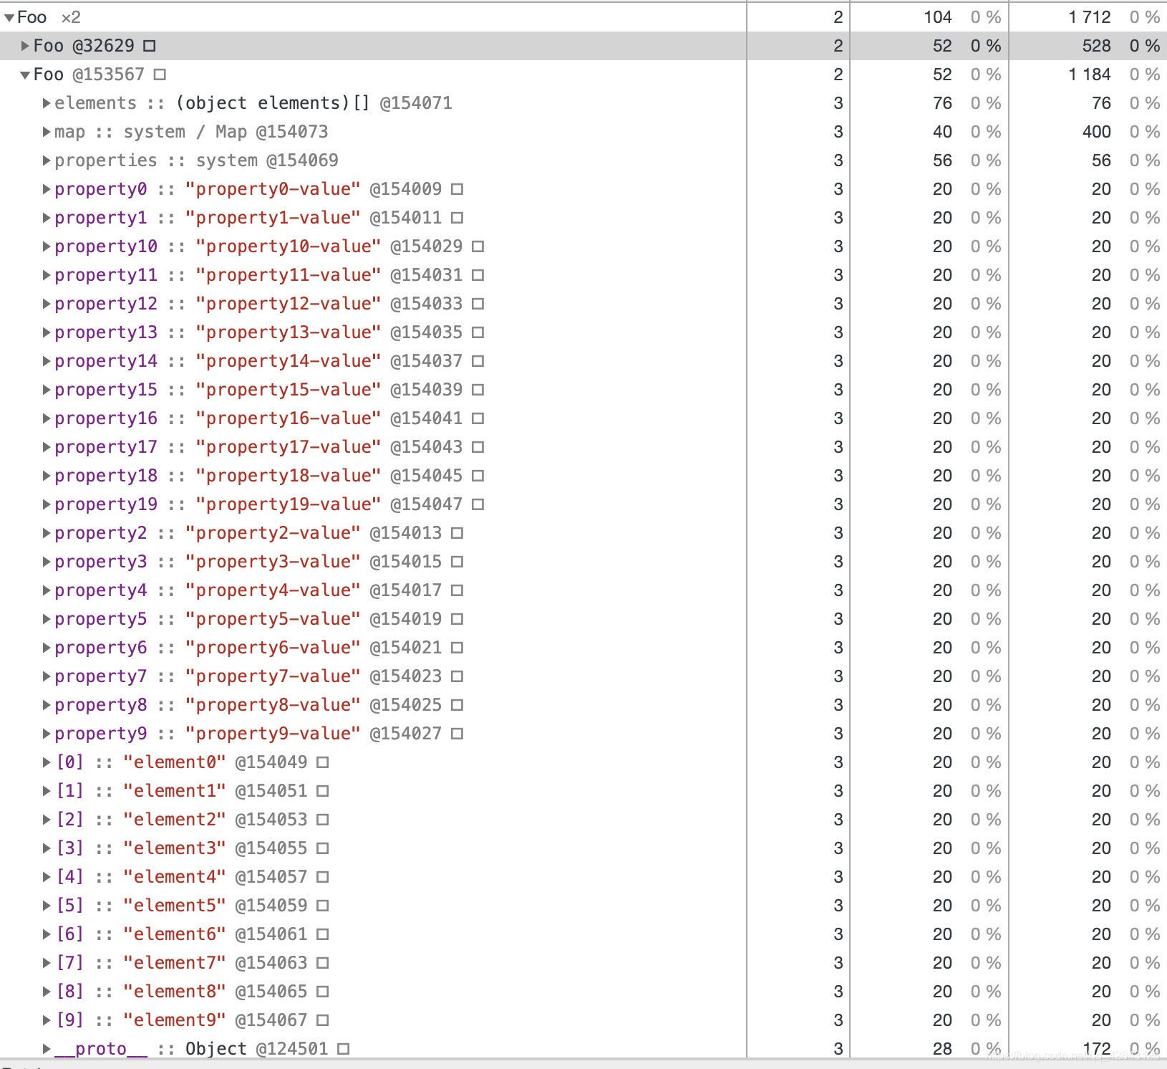
Task: Click the square icon after property11-value @154031
Action: pyautogui.click(x=478, y=275)
